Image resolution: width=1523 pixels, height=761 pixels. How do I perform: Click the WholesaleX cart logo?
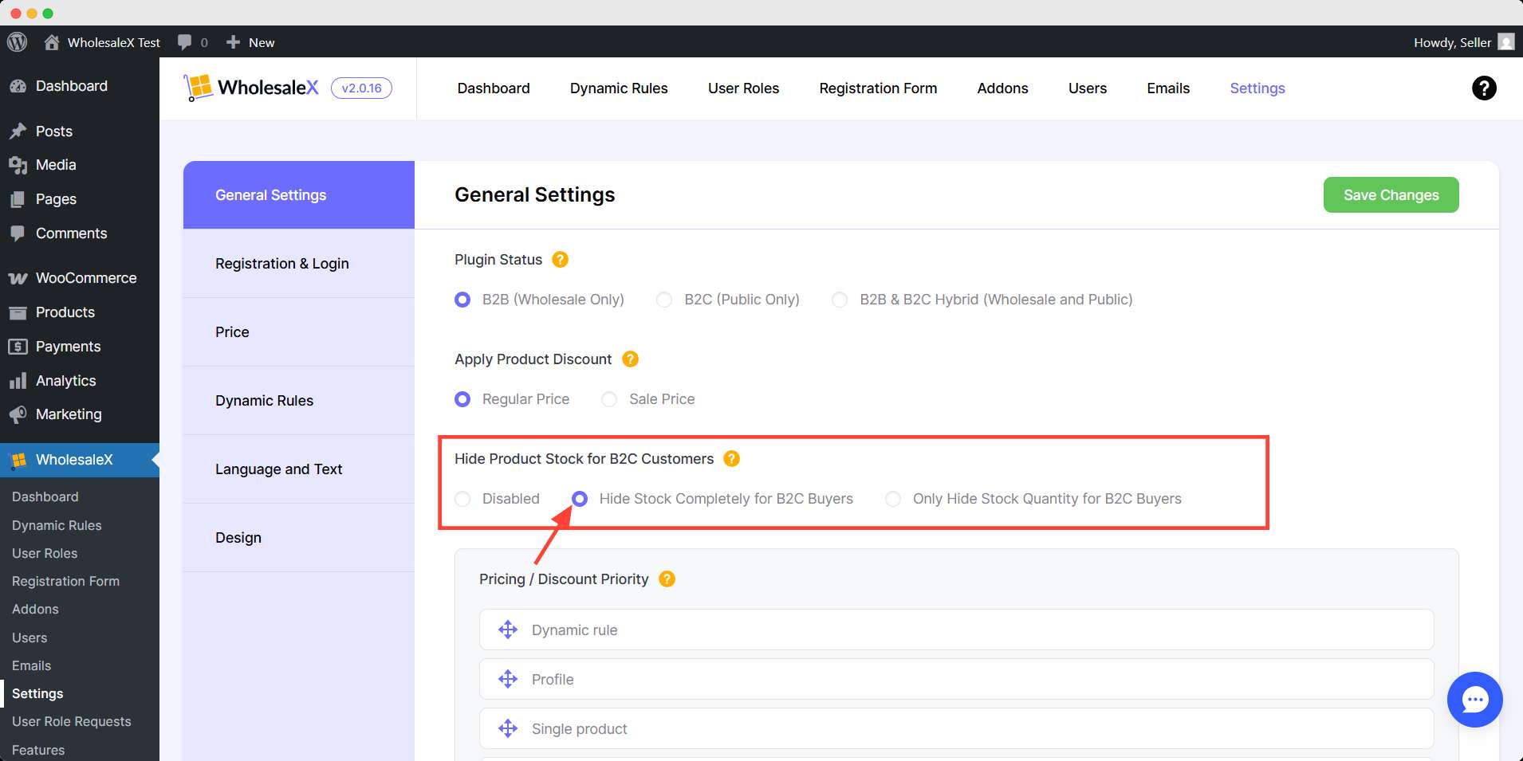coord(199,88)
